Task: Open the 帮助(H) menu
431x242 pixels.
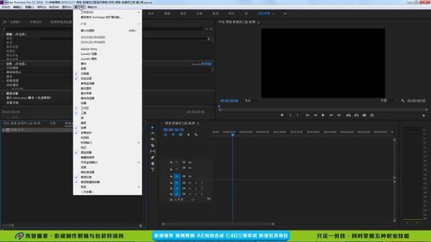Action: click(x=92, y=7)
